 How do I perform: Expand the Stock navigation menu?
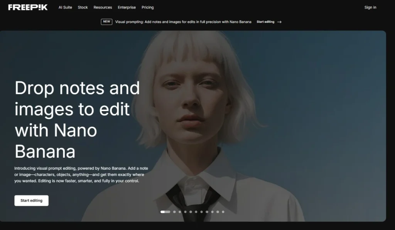pos(83,7)
